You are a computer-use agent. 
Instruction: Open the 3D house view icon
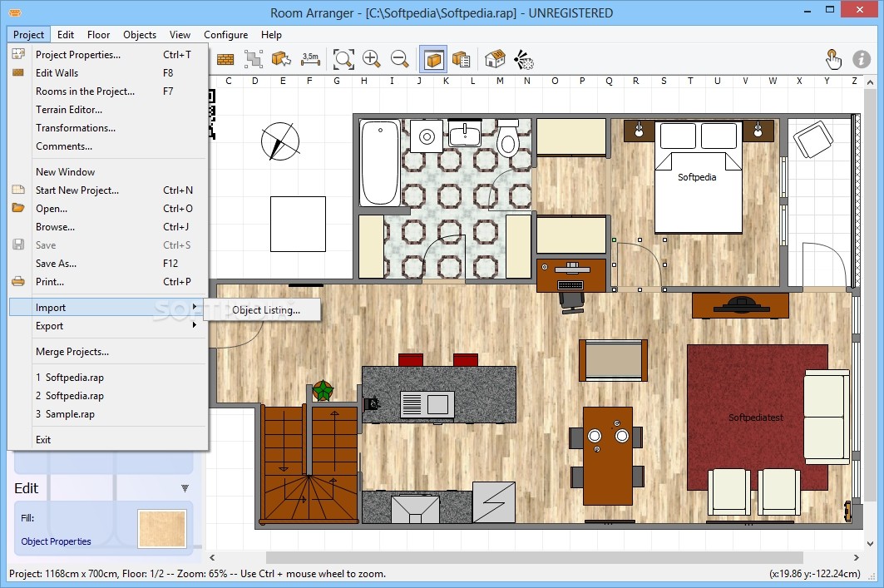(495, 58)
